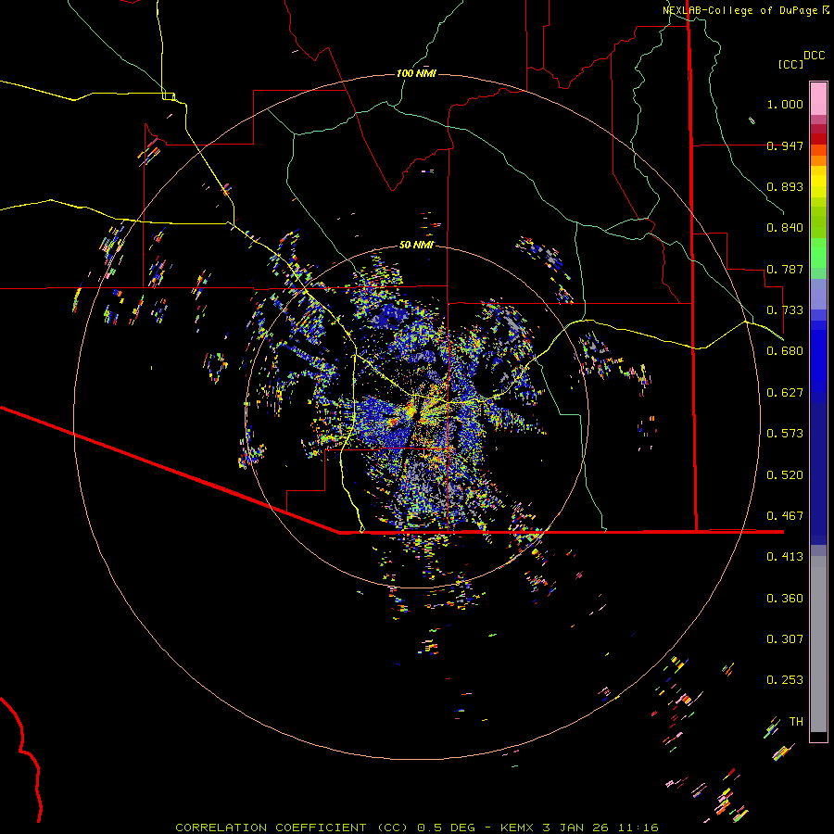This screenshot has width=834, height=834.
Task: Click the NEXLAB-College of DuPage label
Action: pos(739,10)
